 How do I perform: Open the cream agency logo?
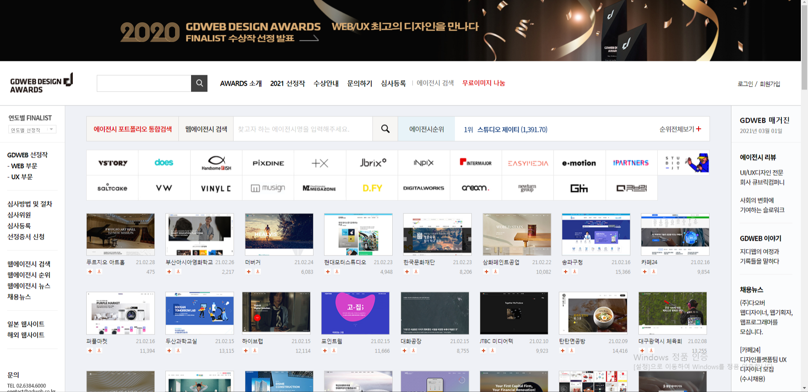[476, 188]
